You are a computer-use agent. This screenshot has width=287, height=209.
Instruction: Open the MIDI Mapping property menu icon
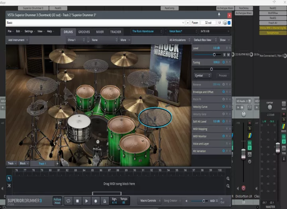point(227,129)
